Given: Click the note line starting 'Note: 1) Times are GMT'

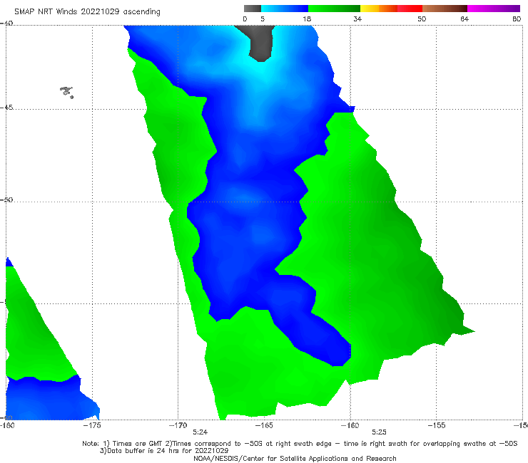Looking at the screenshot, I should coord(300,444).
